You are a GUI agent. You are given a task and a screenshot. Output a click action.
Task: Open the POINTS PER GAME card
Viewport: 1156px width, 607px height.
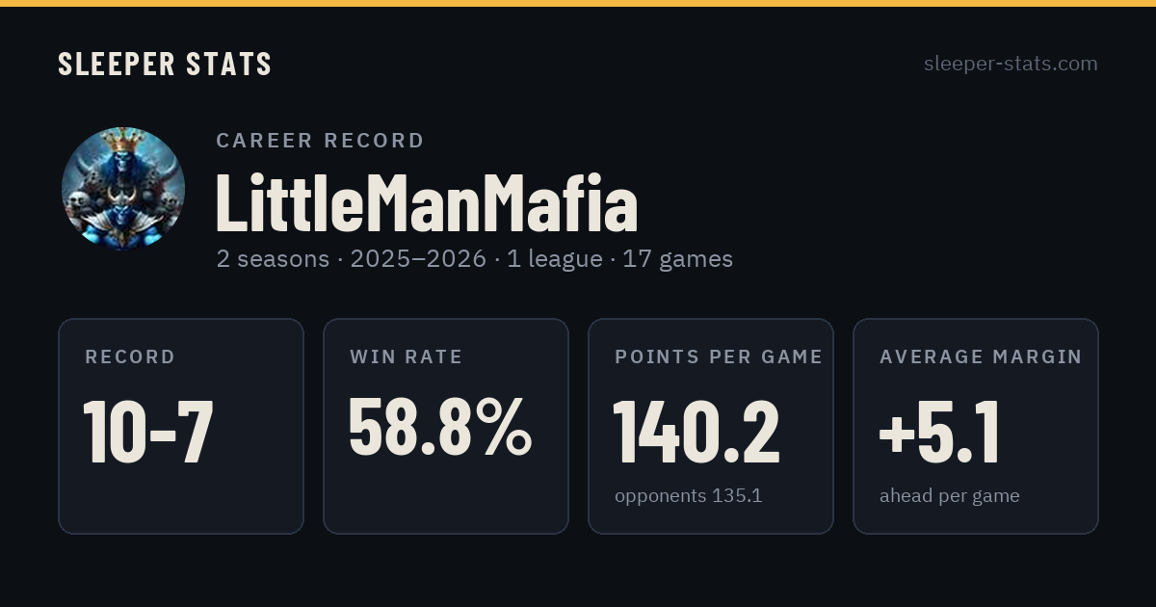tap(711, 426)
